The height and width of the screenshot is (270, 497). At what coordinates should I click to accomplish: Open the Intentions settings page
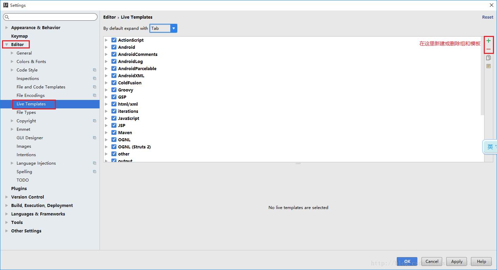click(x=26, y=155)
